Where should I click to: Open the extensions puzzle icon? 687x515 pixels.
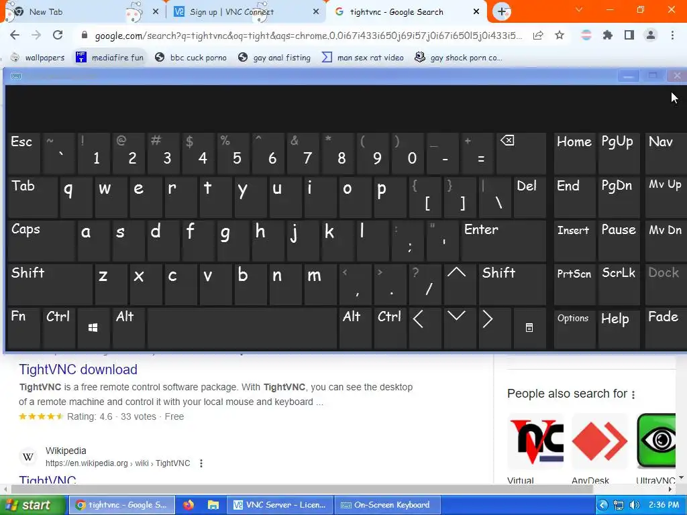pos(608,35)
